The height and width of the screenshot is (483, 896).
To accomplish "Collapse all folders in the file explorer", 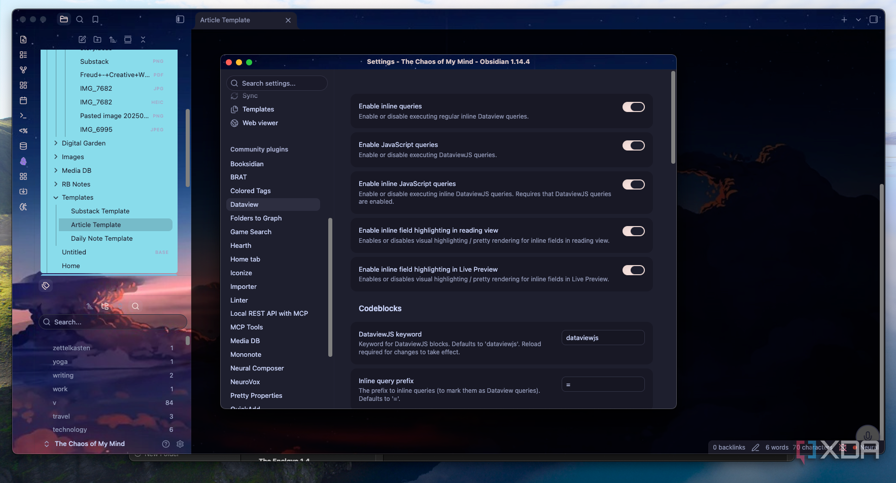I will coord(143,40).
